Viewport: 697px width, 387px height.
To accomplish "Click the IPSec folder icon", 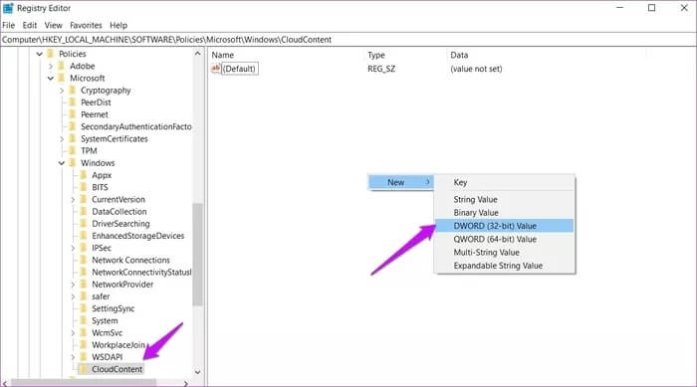I will 84,248.
